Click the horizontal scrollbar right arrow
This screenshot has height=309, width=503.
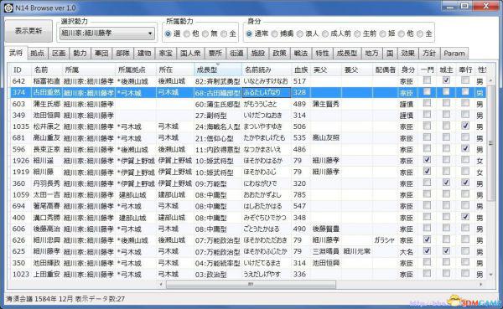(x=480, y=285)
